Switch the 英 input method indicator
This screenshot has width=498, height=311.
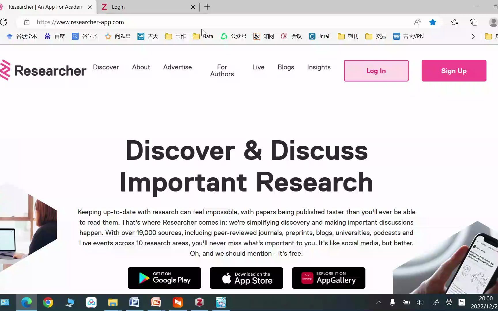coord(449,302)
